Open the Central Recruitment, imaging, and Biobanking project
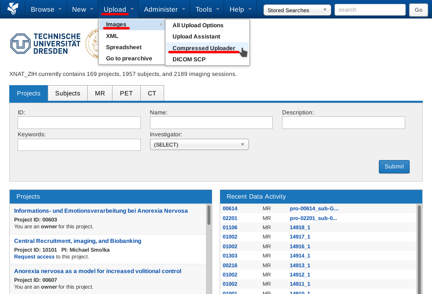This screenshot has height=294, width=432. 77,240
